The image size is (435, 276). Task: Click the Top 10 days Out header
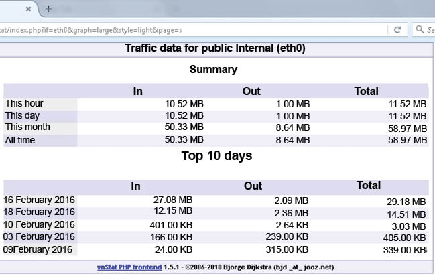(253, 186)
